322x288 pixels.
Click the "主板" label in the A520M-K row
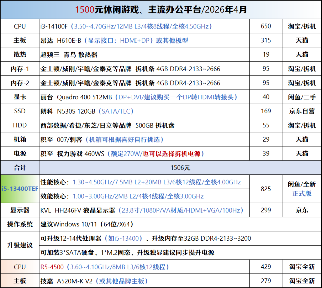(20, 281)
